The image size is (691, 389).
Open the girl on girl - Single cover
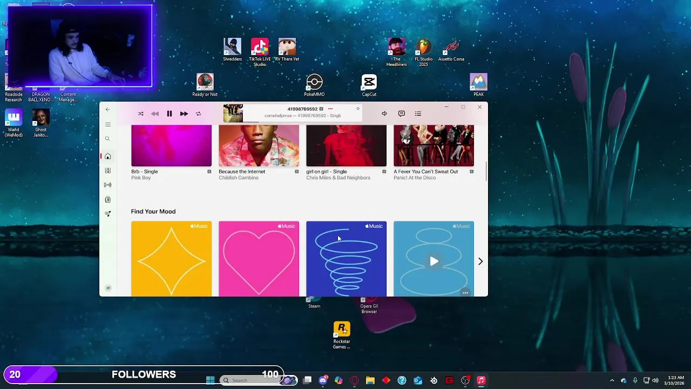[x=346, y=146]
